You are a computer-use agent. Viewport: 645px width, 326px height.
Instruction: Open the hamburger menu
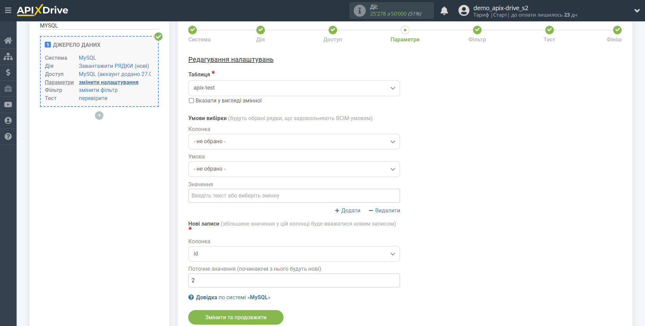tap(8, 11)
